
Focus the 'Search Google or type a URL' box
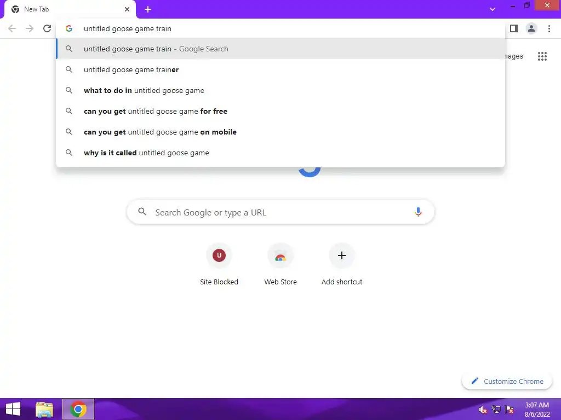pos(280,212)
